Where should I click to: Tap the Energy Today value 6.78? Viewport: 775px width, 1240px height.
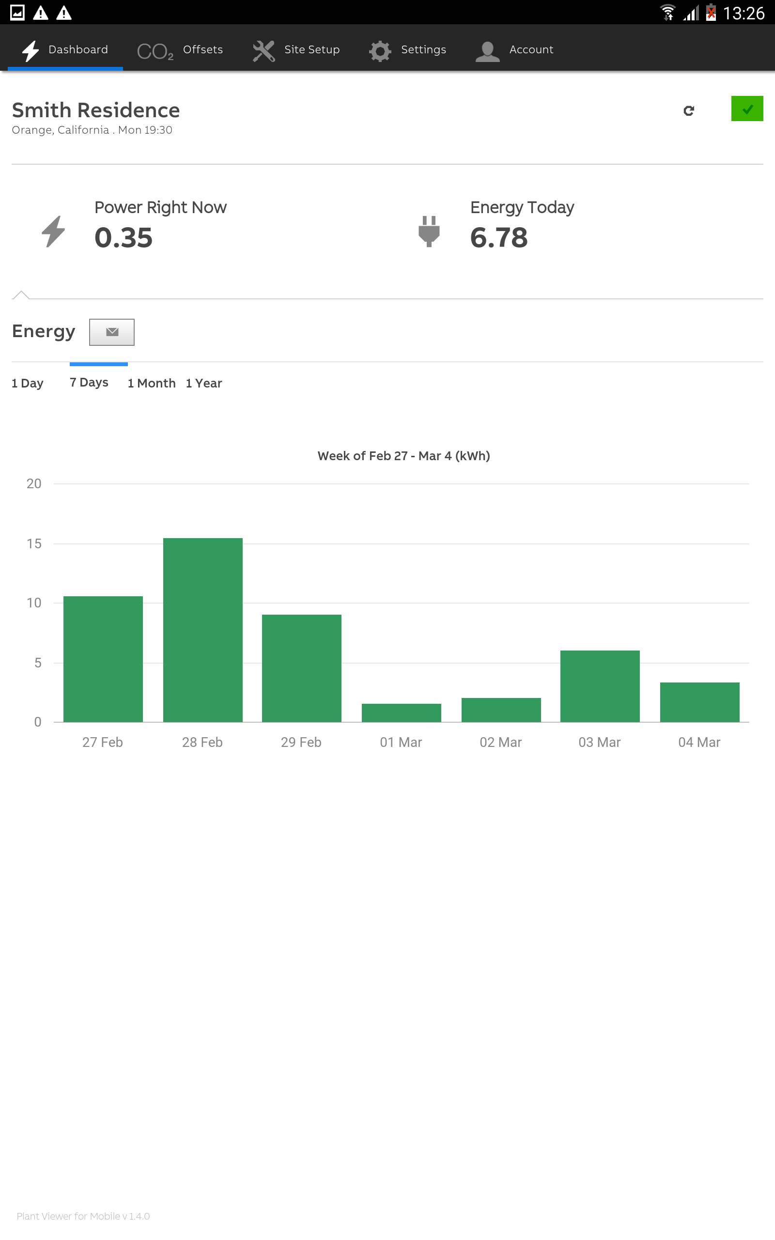click(499, 237)
